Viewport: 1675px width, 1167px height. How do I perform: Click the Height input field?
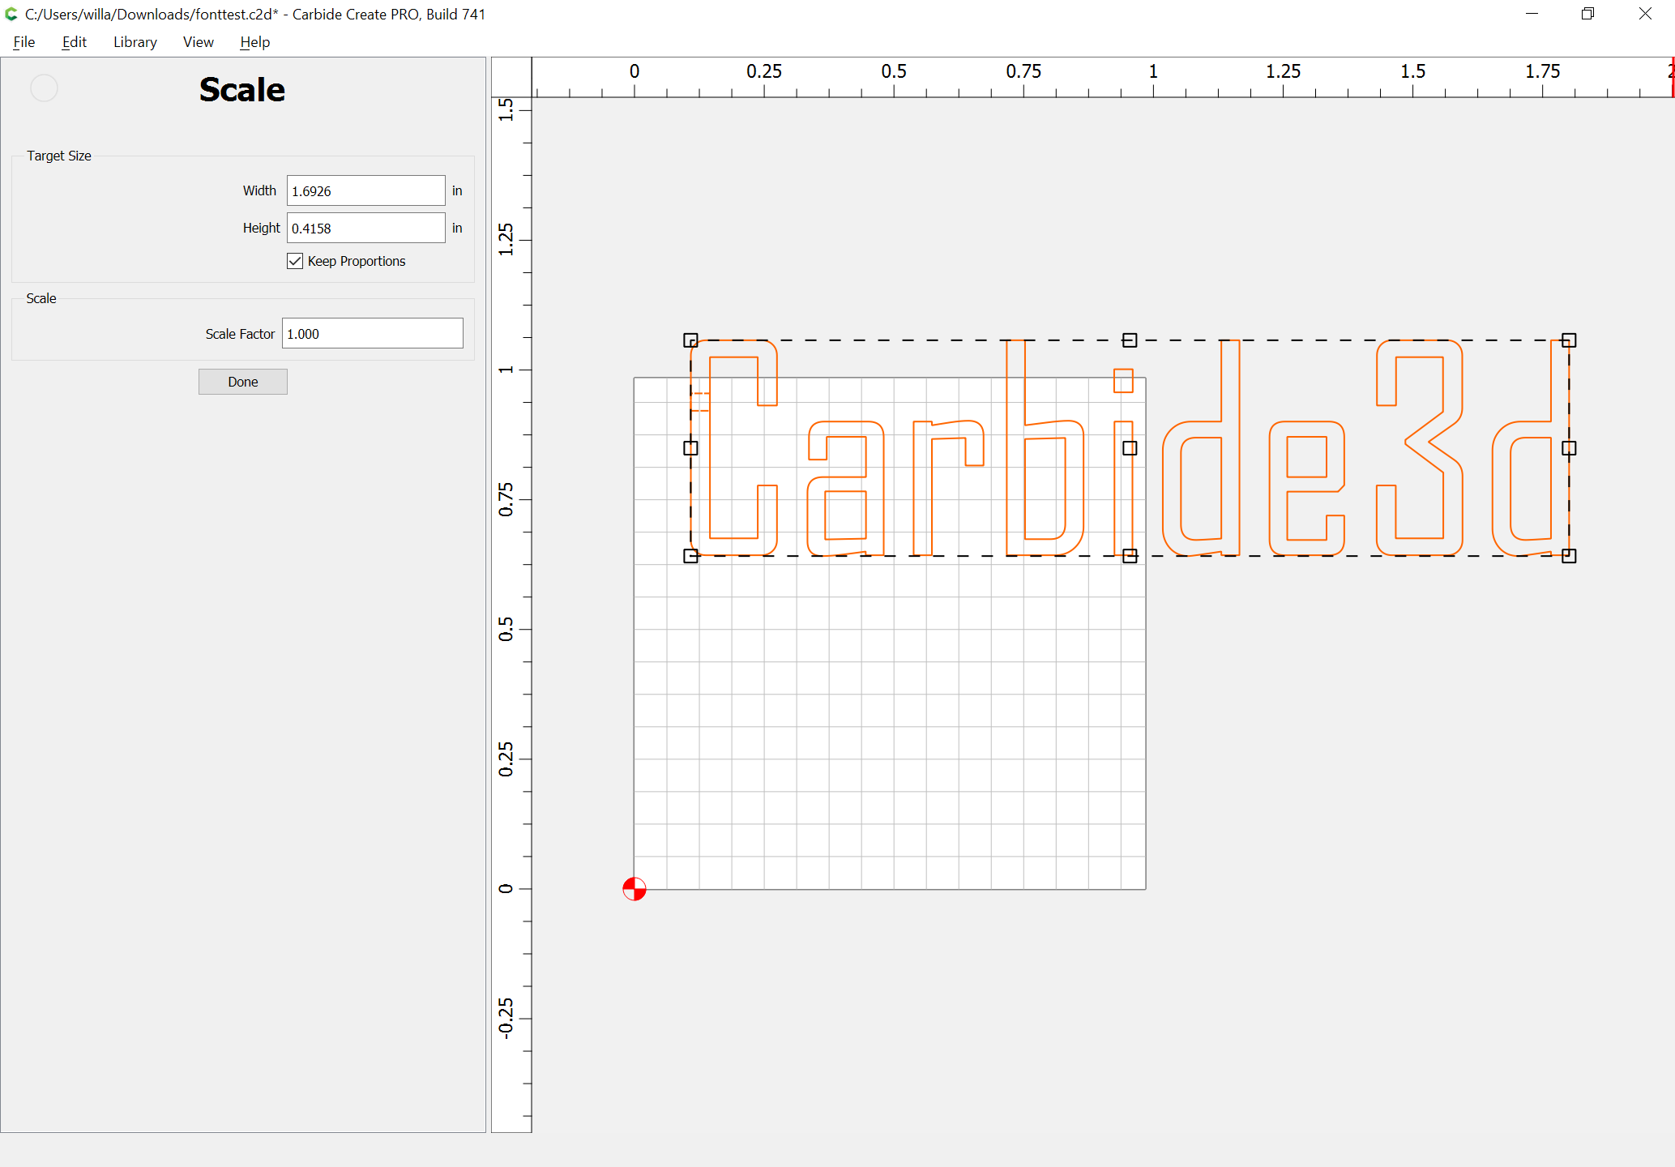click(x=365, y=228)
